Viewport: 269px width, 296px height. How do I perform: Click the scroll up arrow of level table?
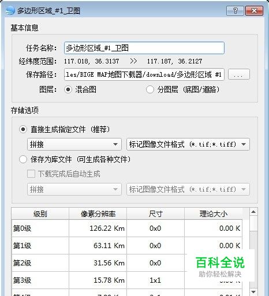pyautogui.click(x=253, y=212)
